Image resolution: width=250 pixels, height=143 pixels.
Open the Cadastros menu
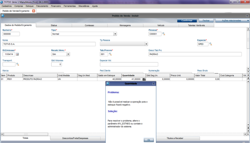coord(7,6)
